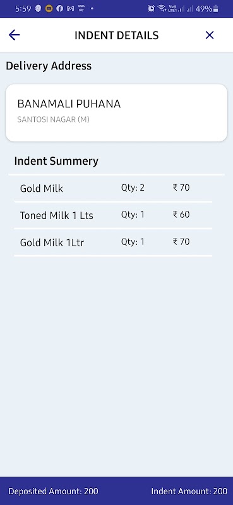Tap the back arrow icon
The image size is (233, 505).
(x=14, y=35)
